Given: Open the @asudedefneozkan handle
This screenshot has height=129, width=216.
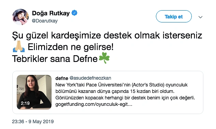Looking at the screenshot, I should [x=90, y=78].
